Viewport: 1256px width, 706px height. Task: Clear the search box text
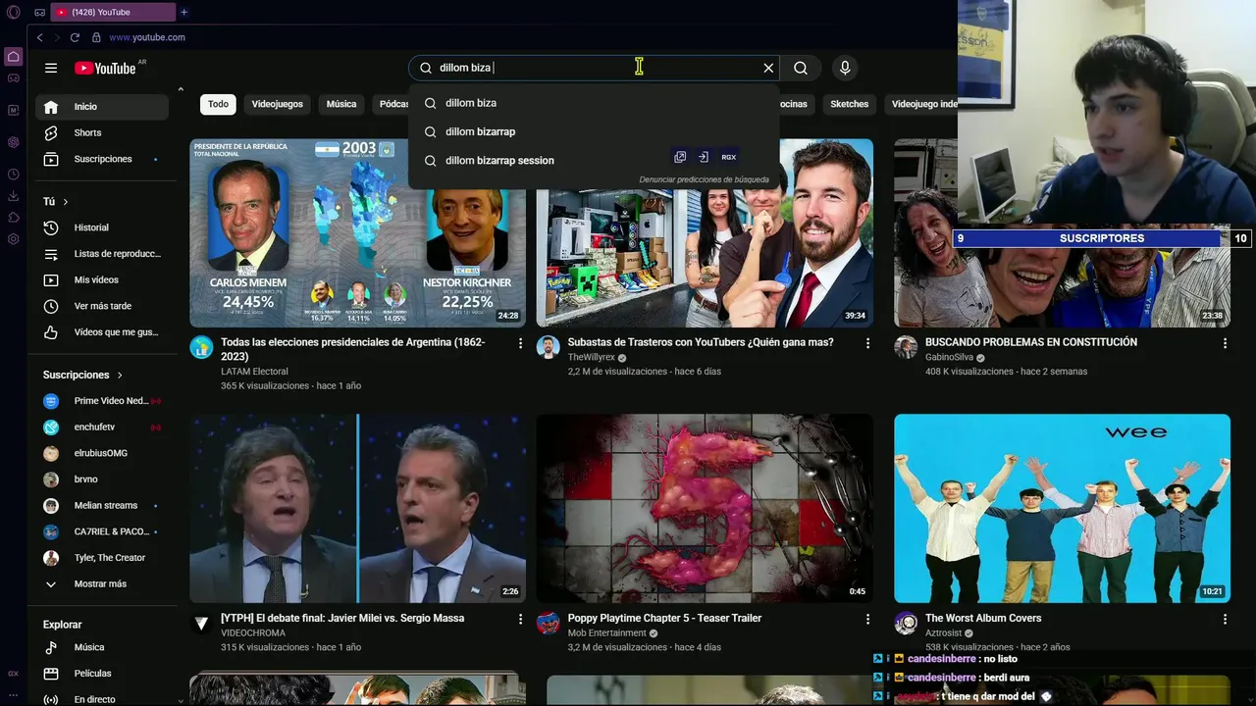coord(768,68)
